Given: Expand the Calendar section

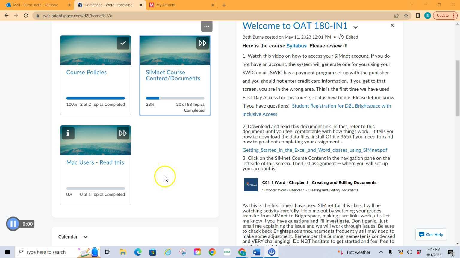Looking at the screenshot, I should click(85, 236).
